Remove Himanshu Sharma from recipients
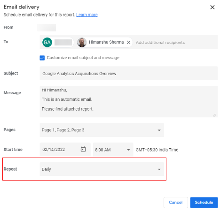Image resolution: width=220 pixels, height=211 pixels. point(128,42)
